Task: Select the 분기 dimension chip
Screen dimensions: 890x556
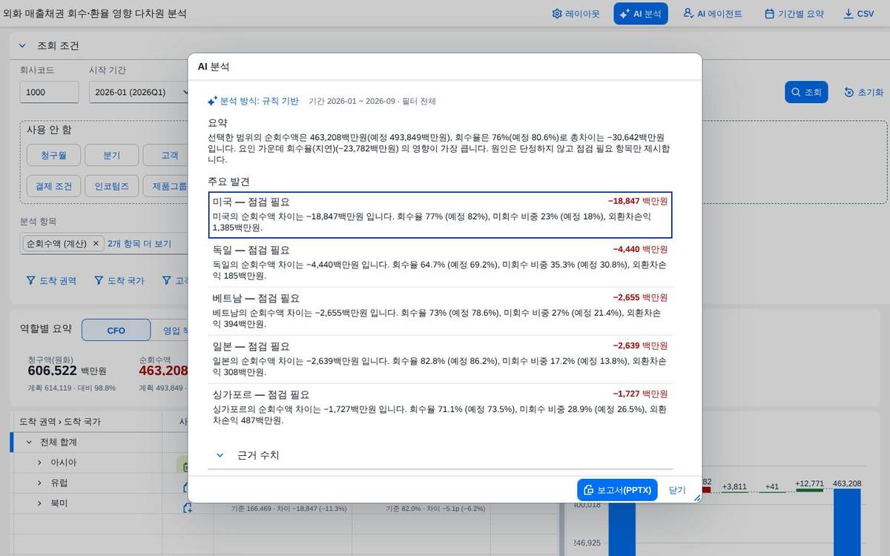Action: pyautogui.click(x=111, y=155)
